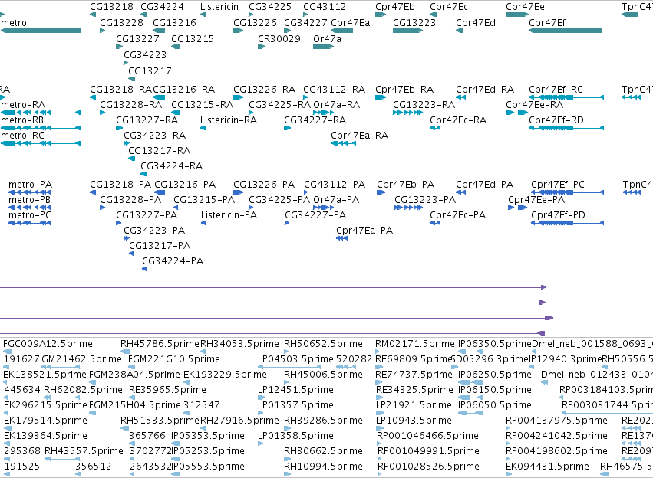Open the Cpr47Ef-PD protein label
The height and width of the screenshot is (478, 653).
pyautogui.click(x=558, y=215)
